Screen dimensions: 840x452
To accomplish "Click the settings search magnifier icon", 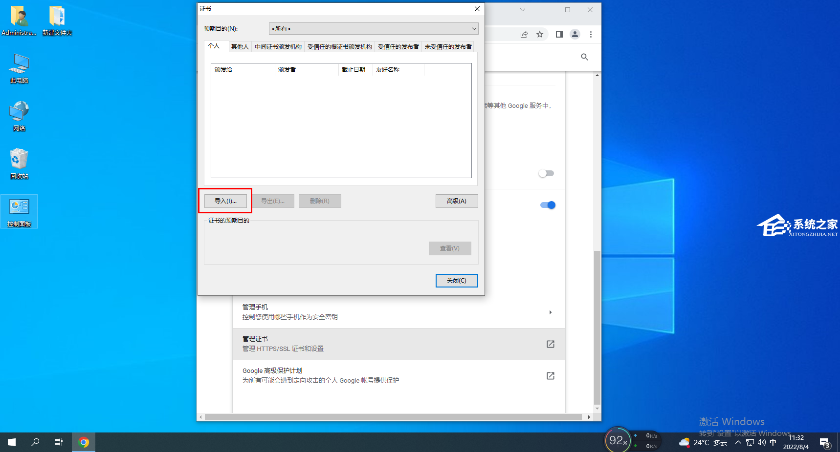I will 584,57.
